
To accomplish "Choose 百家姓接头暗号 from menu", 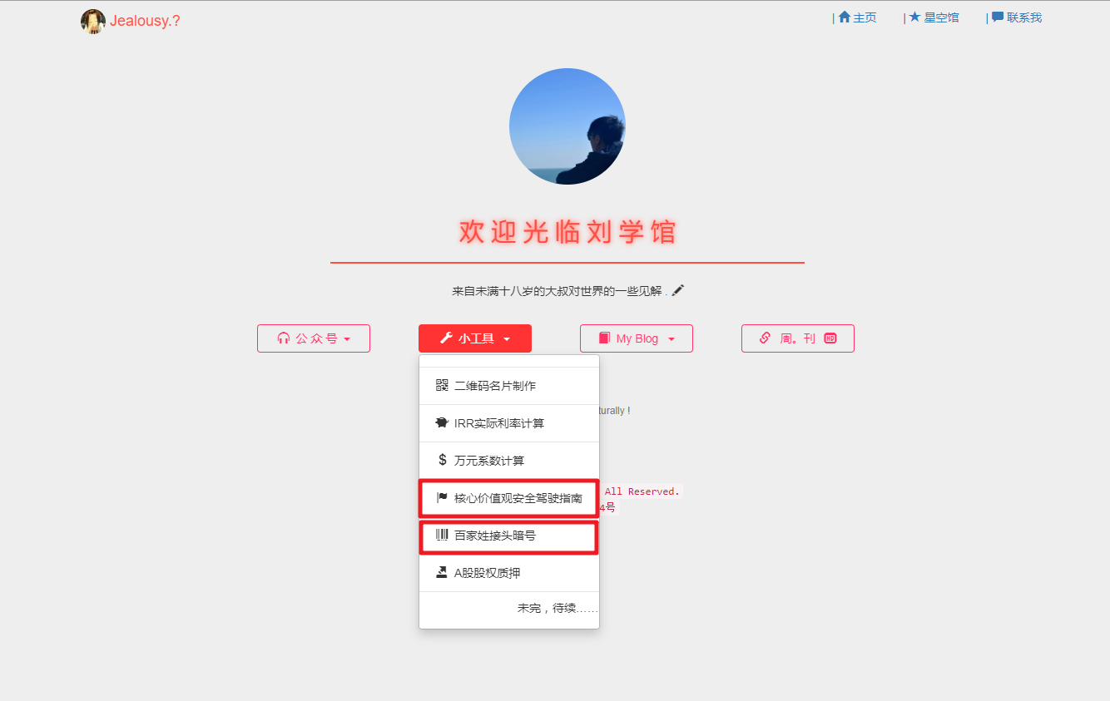I will point(509,536).
